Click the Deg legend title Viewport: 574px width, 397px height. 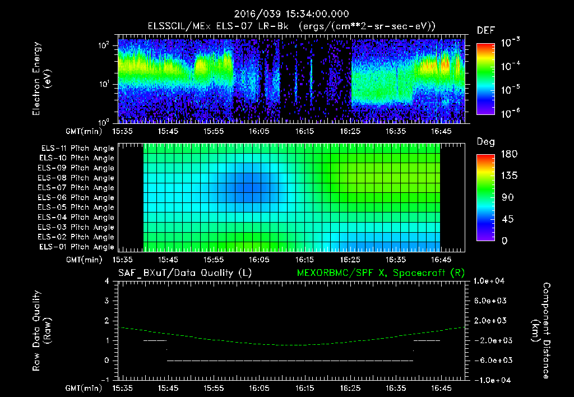486,142
